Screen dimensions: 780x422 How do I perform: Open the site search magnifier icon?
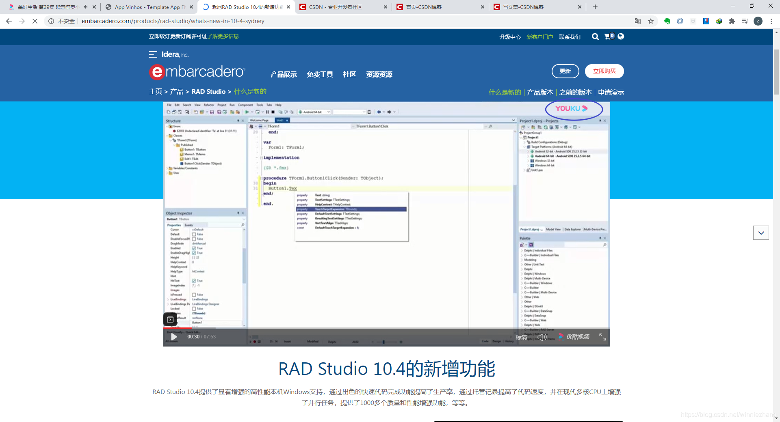click(595, 37)
